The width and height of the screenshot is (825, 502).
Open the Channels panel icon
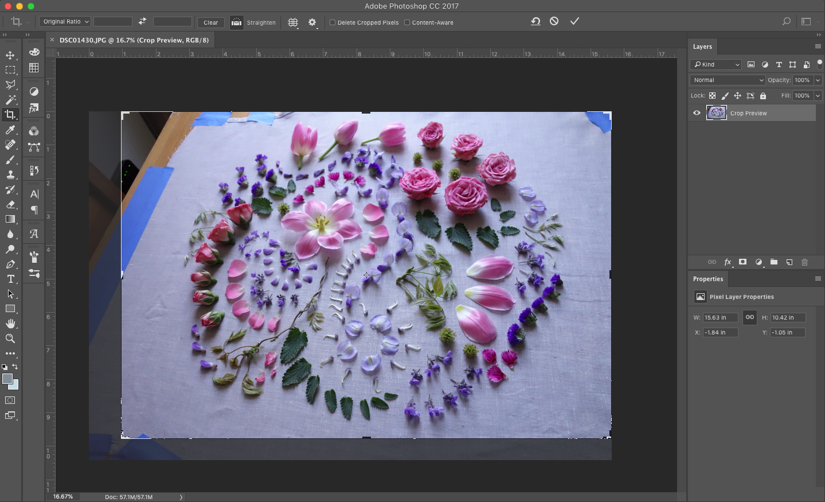[34, 131]
